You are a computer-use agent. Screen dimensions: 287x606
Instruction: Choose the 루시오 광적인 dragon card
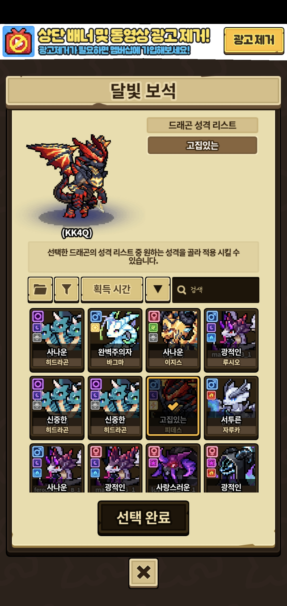tap(231, 340)
